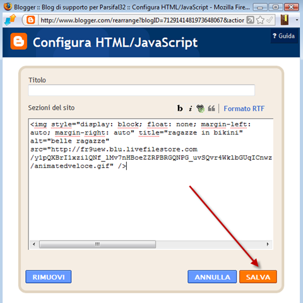Screen dimensions: 303x303
Task: Click the scrollbar right arrow in textarea
Action: click(x=268, y=244)
